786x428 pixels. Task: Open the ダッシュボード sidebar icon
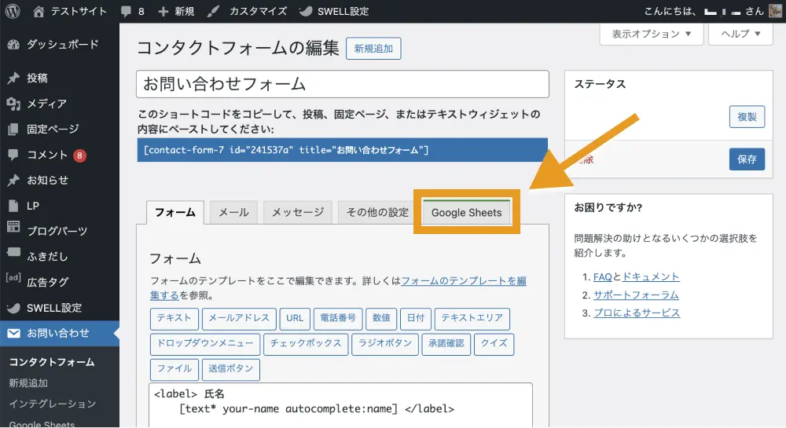13,45
